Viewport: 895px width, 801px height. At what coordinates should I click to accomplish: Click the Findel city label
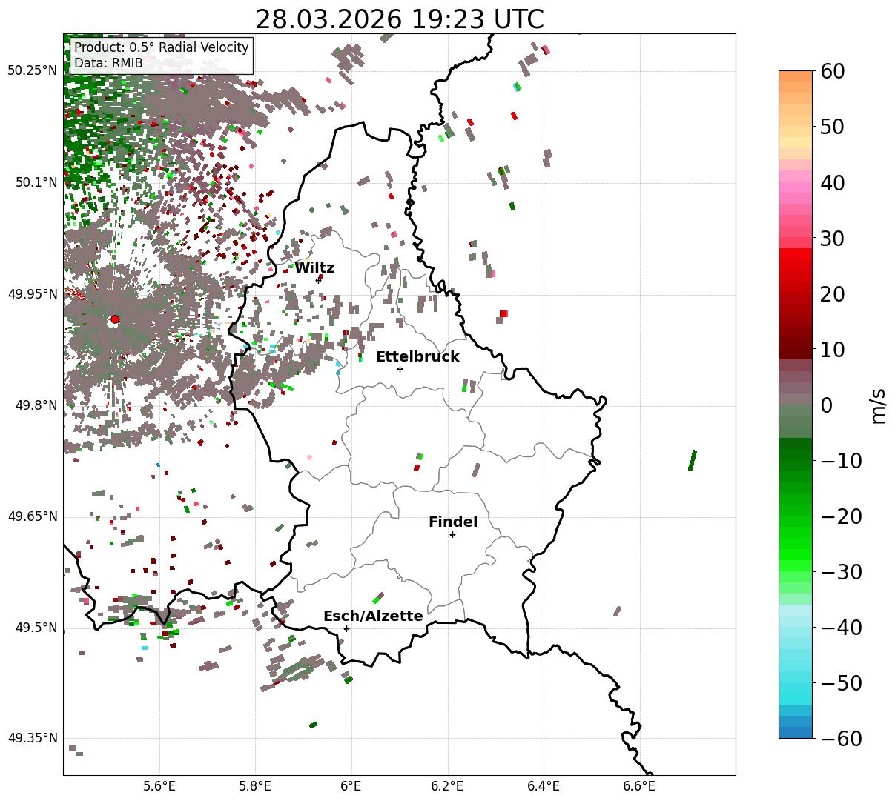point(453,522)
